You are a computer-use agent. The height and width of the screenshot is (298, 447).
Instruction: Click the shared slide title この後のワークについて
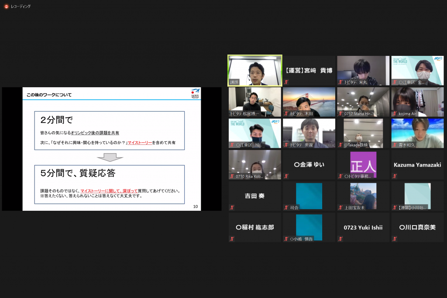(49, 95)
